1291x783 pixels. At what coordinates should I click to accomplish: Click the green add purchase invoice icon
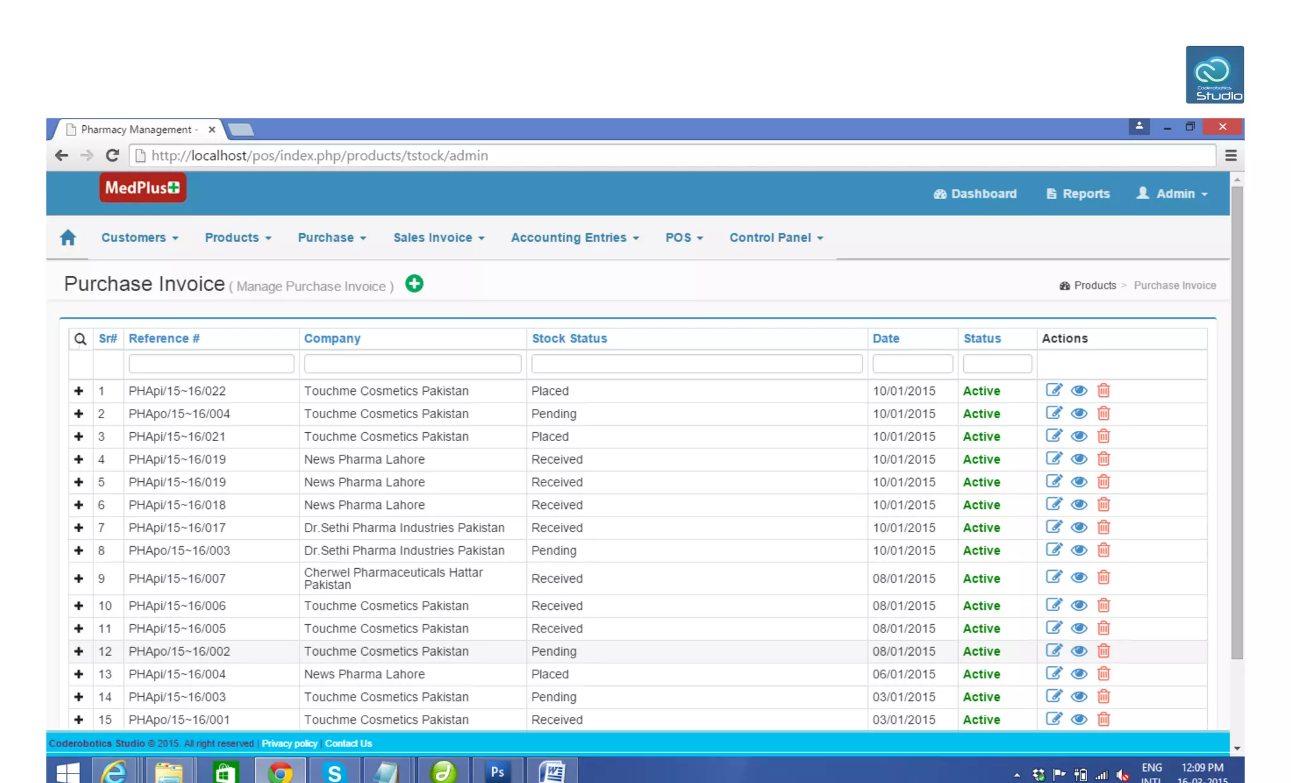coord(414,284)
